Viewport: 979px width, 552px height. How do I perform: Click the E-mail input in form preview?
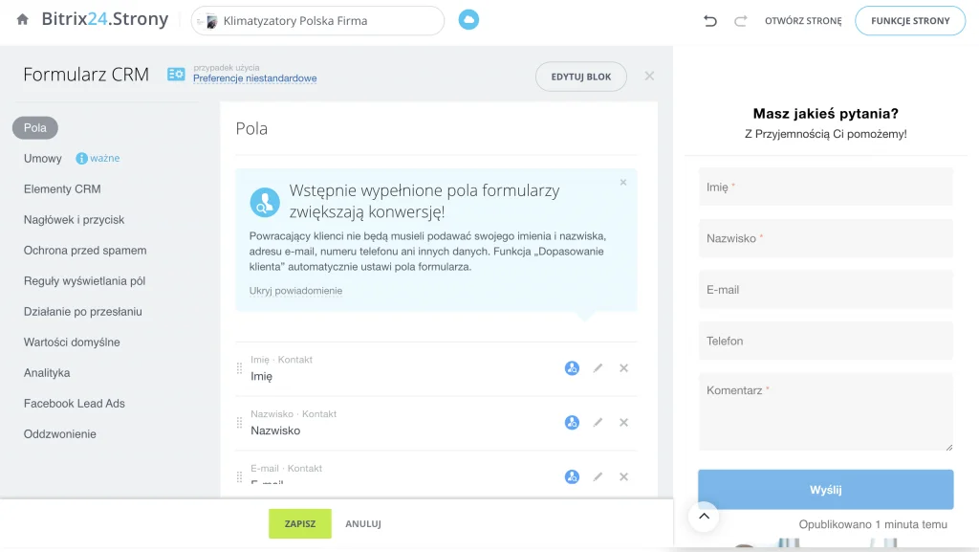click(826, 290)
